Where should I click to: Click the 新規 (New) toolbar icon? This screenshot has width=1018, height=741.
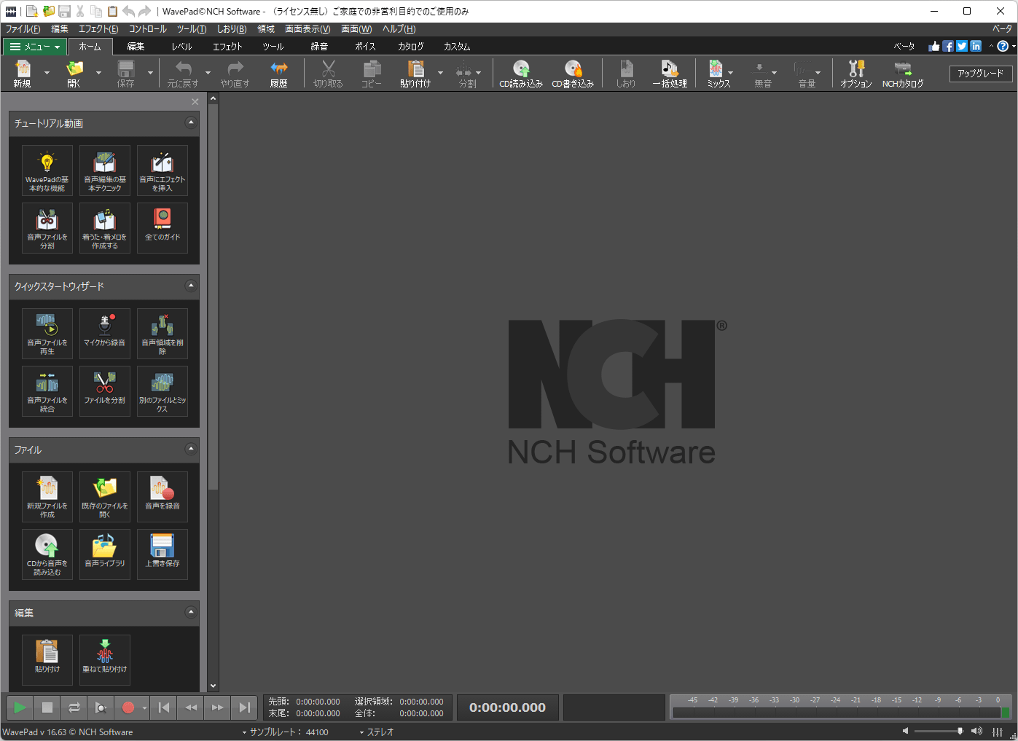(x=23, y=74)
